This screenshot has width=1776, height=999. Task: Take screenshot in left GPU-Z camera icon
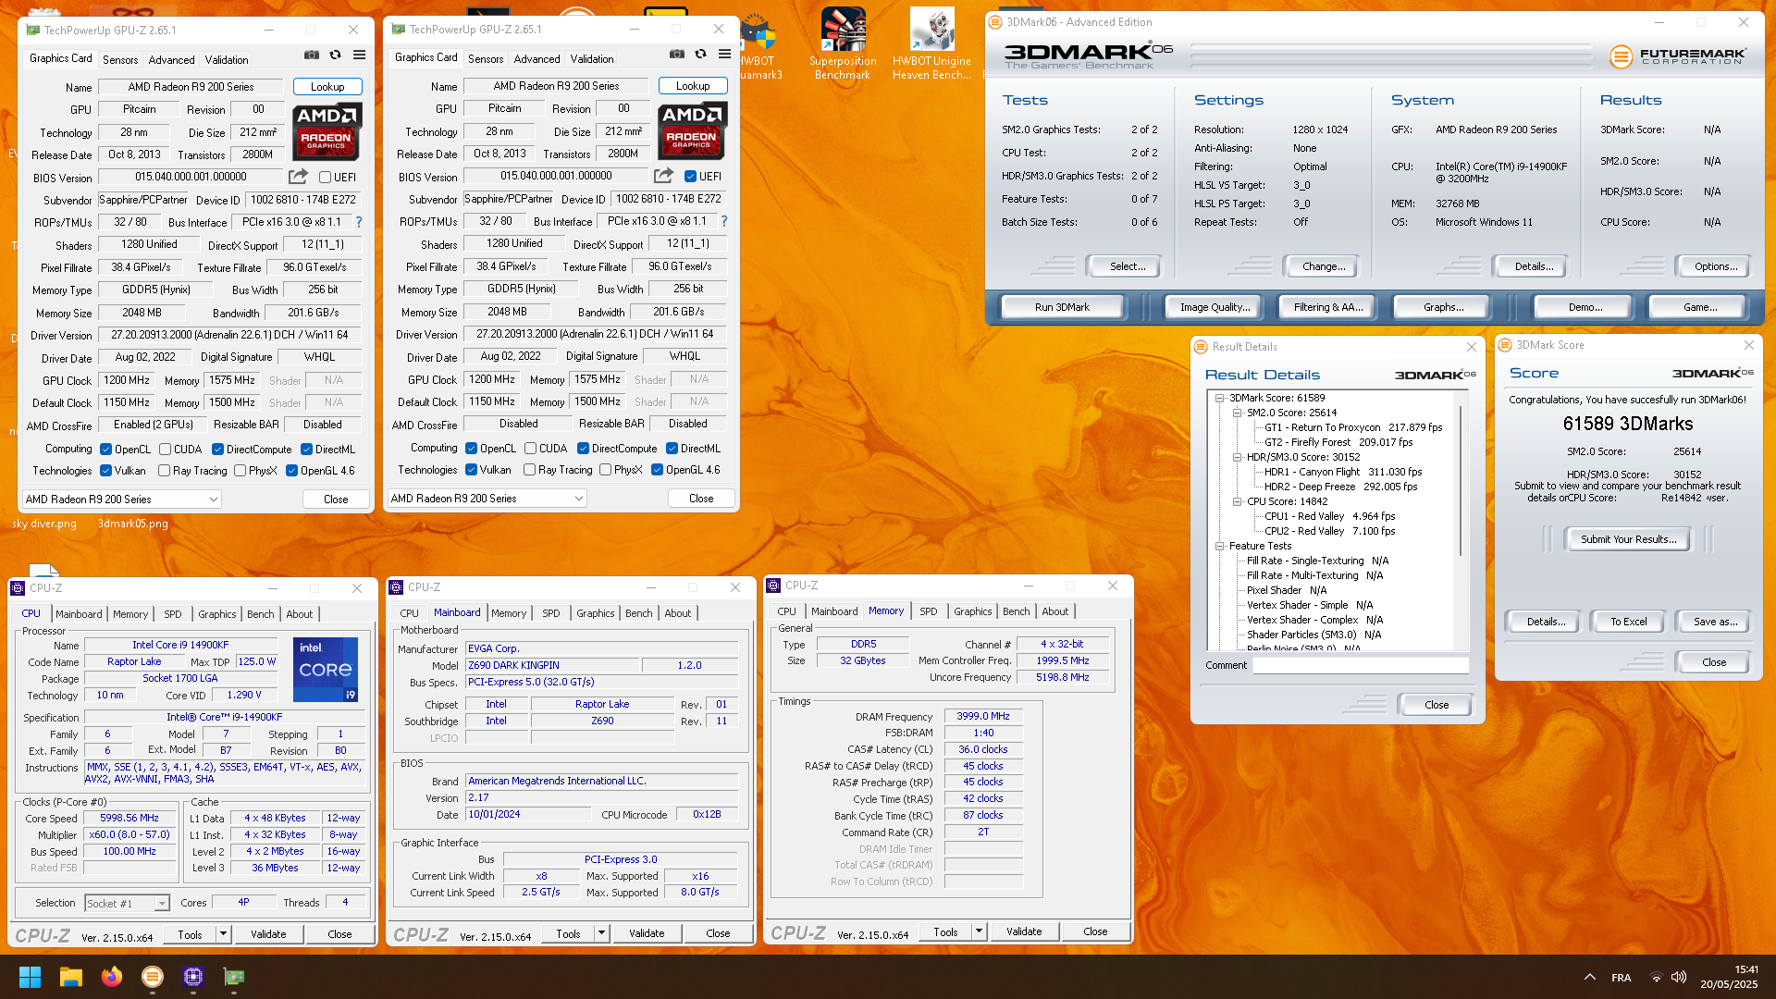(312, 55)
